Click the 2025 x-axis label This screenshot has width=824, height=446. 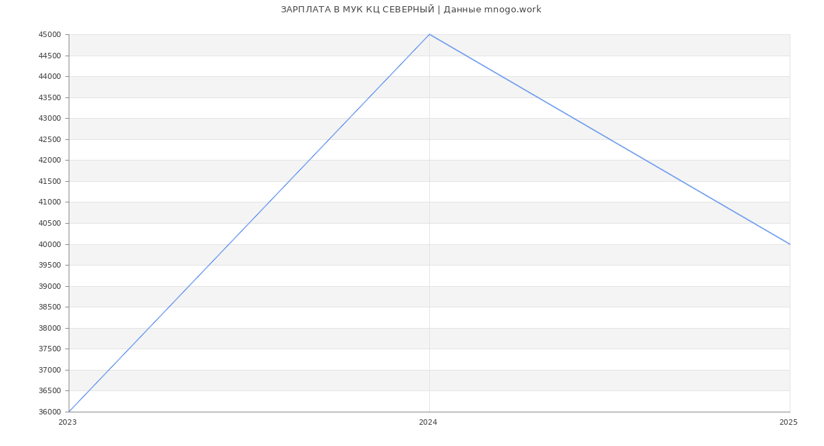click(788, 423)
